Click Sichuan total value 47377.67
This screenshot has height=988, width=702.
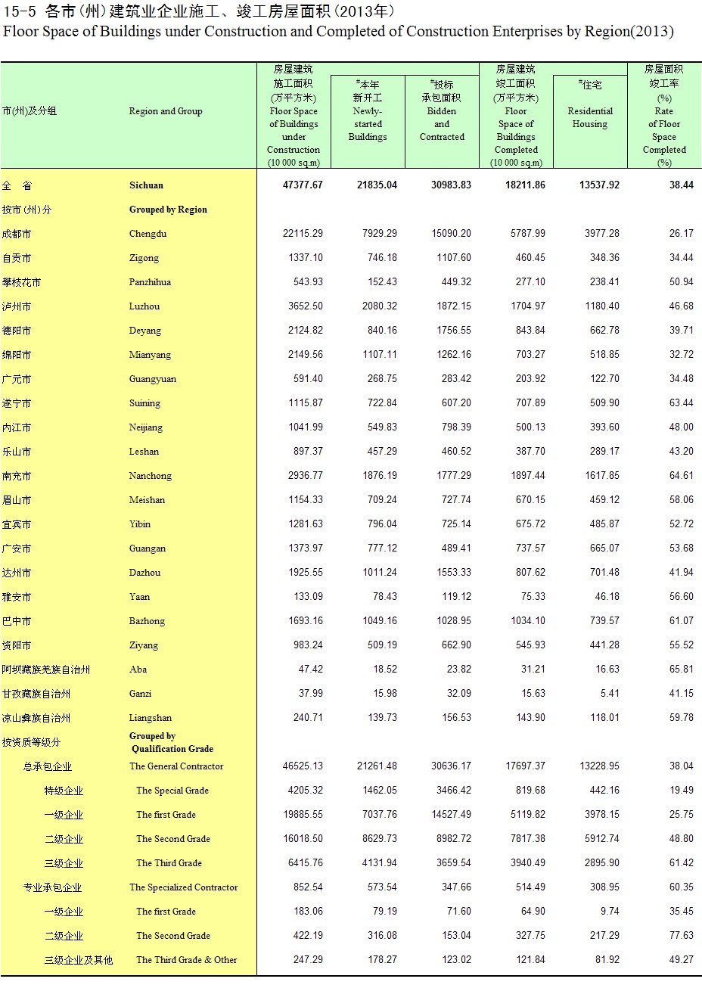point(303,185)
